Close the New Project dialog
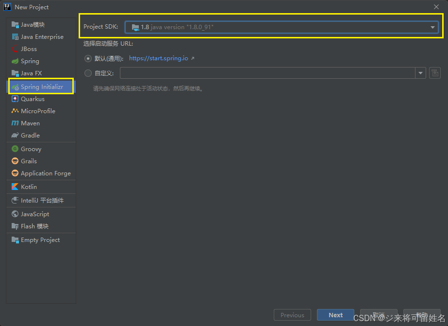 (x=436, y=7)
